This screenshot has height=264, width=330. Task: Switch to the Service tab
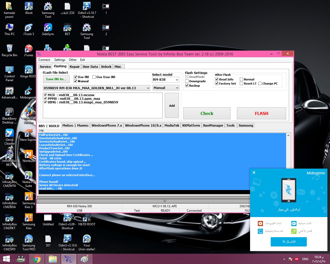point(45,67)
